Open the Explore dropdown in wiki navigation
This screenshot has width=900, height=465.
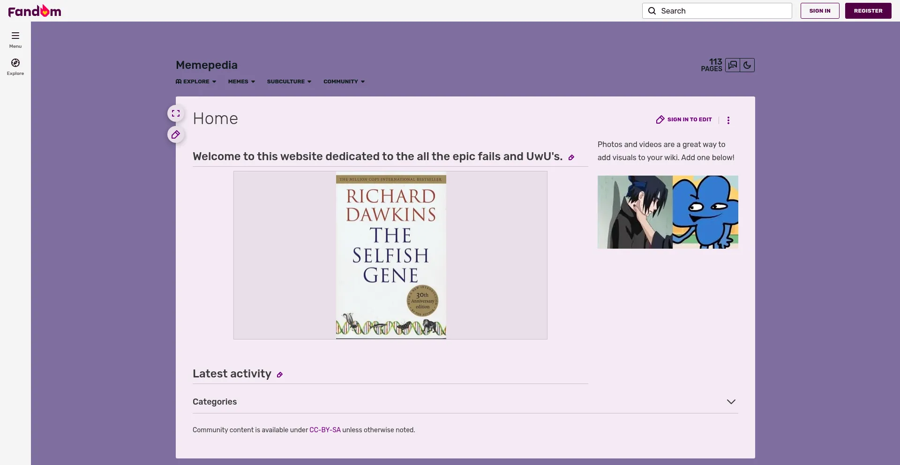(x=196, y=81)
